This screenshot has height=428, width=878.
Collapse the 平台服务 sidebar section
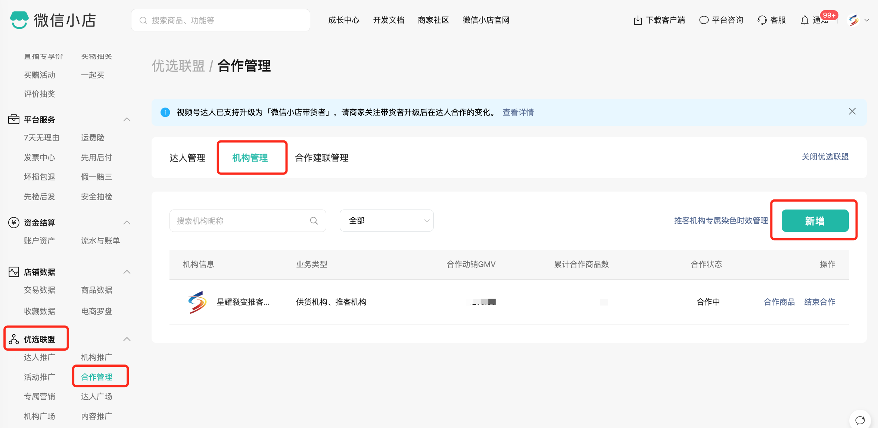[x=127, y=120]
